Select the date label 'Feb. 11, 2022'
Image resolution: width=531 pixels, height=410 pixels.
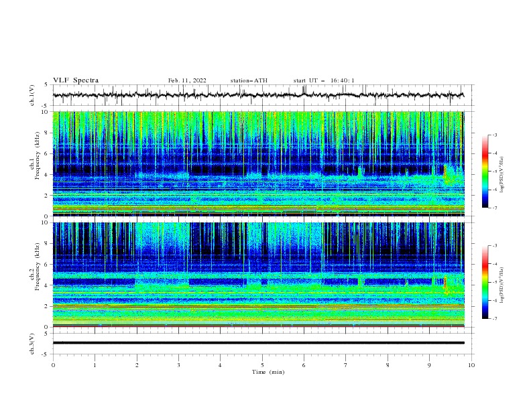point(187,80)
